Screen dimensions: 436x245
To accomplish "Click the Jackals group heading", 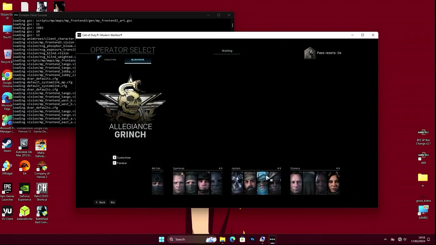I will [x=236, y=168].
